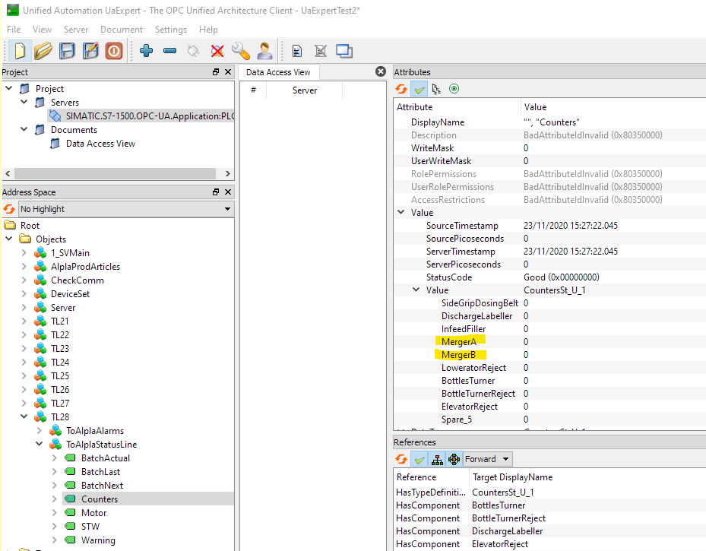Open the Settings menu

coord(171,30)
